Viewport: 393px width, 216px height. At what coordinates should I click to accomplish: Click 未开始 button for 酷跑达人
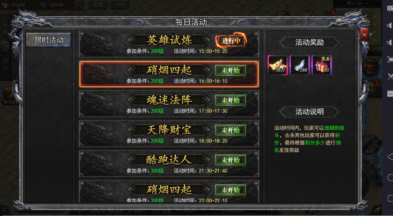coord(231,160)
